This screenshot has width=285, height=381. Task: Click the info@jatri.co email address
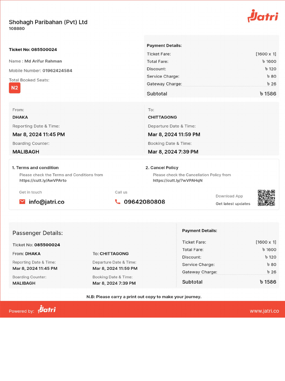coord(46,202)
